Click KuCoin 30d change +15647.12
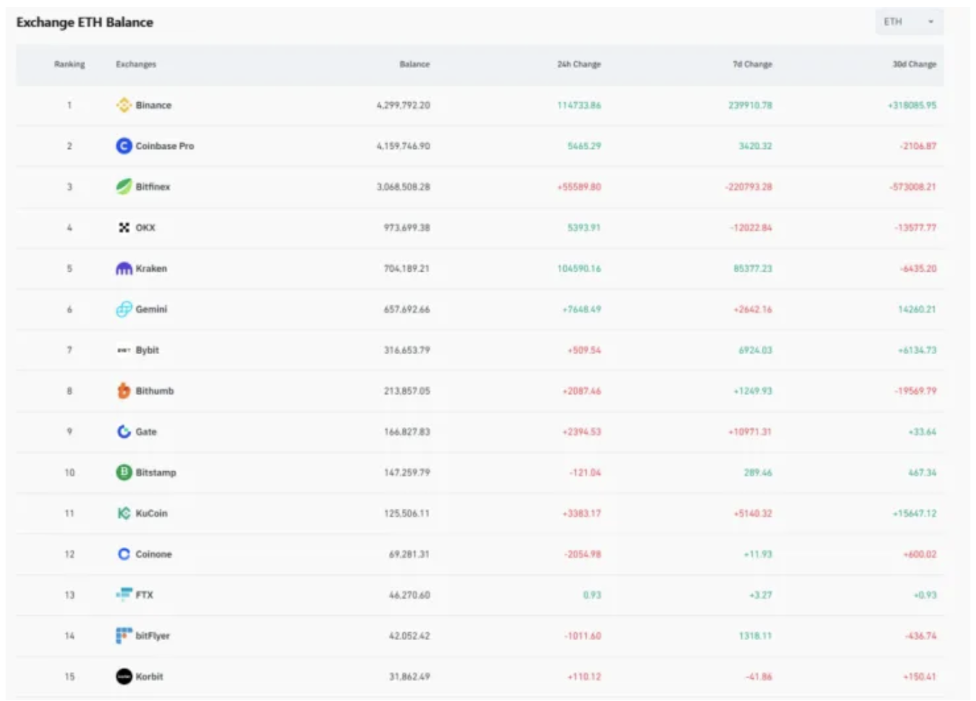This screenshot has height=701, width=976. click(914, 513)
